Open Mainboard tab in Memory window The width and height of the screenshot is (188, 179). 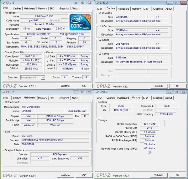click(x=123, y=98)
